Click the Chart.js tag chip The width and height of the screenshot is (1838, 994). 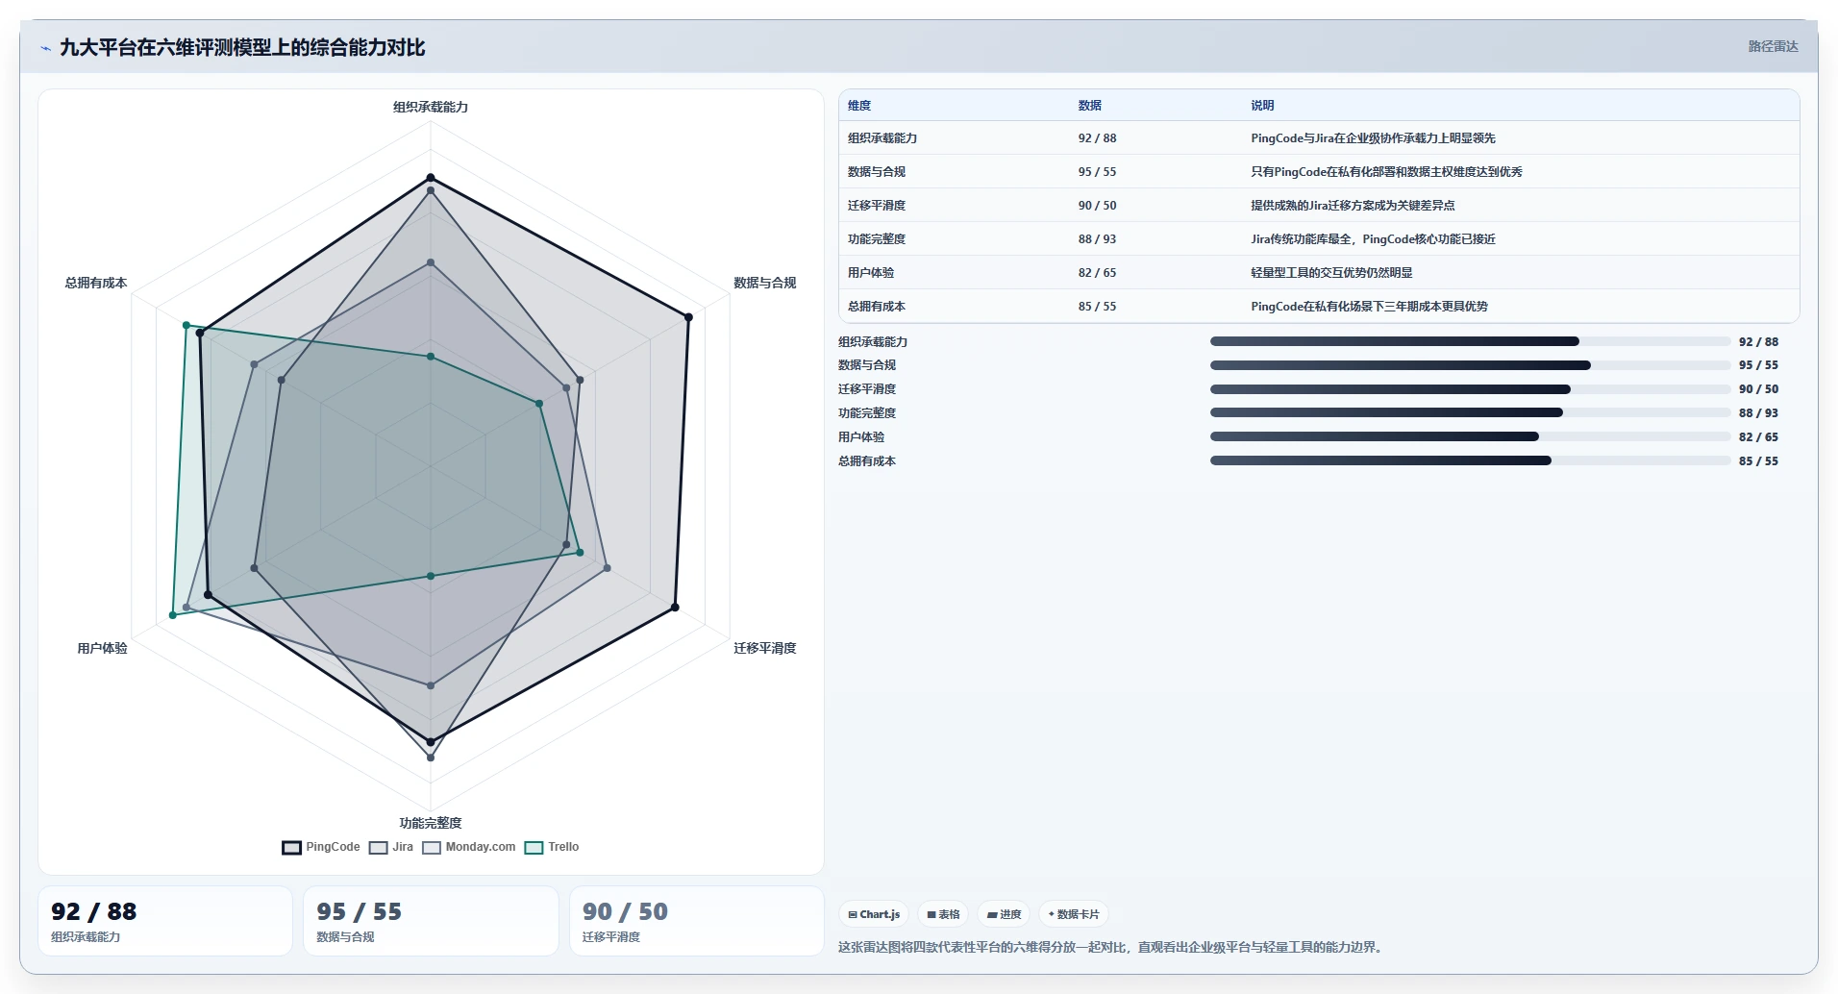874,914
